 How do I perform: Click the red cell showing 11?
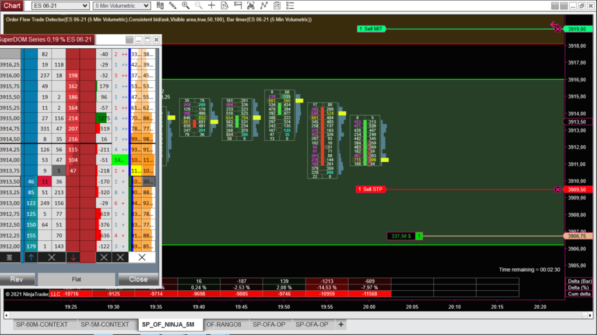[x=45, y=181]
